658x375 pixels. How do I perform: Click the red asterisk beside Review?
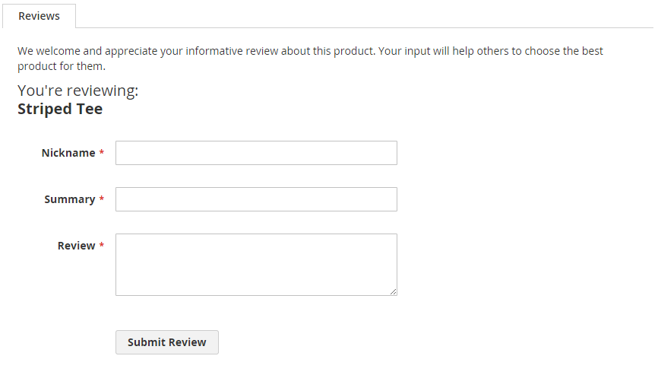pyautogui.click(x=102, y=246)
